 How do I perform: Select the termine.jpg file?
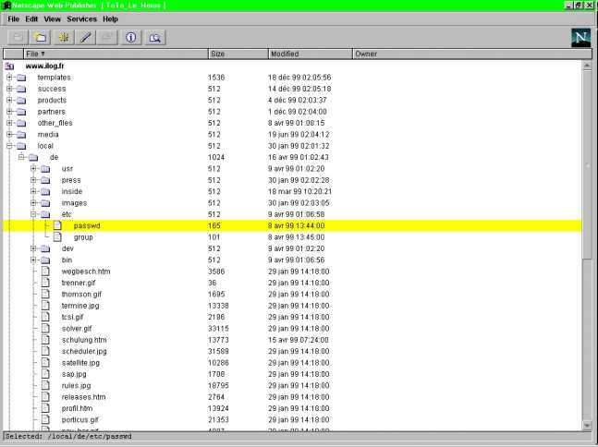tap(80, 306)
